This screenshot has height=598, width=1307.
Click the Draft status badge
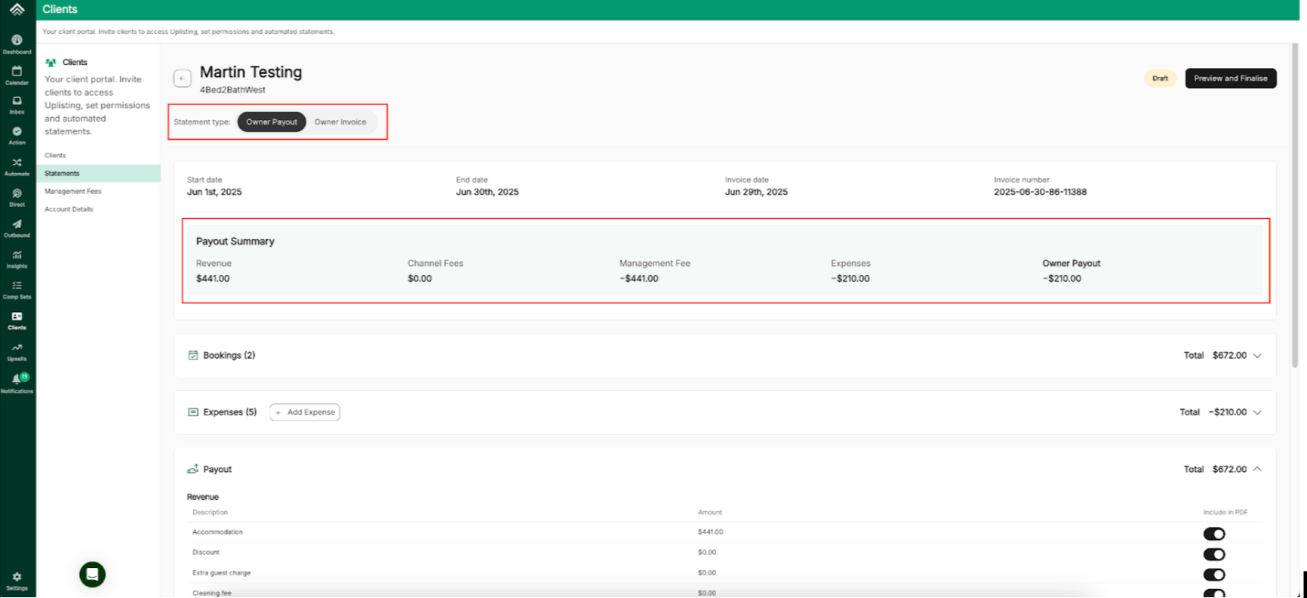tap(1160, 79)
